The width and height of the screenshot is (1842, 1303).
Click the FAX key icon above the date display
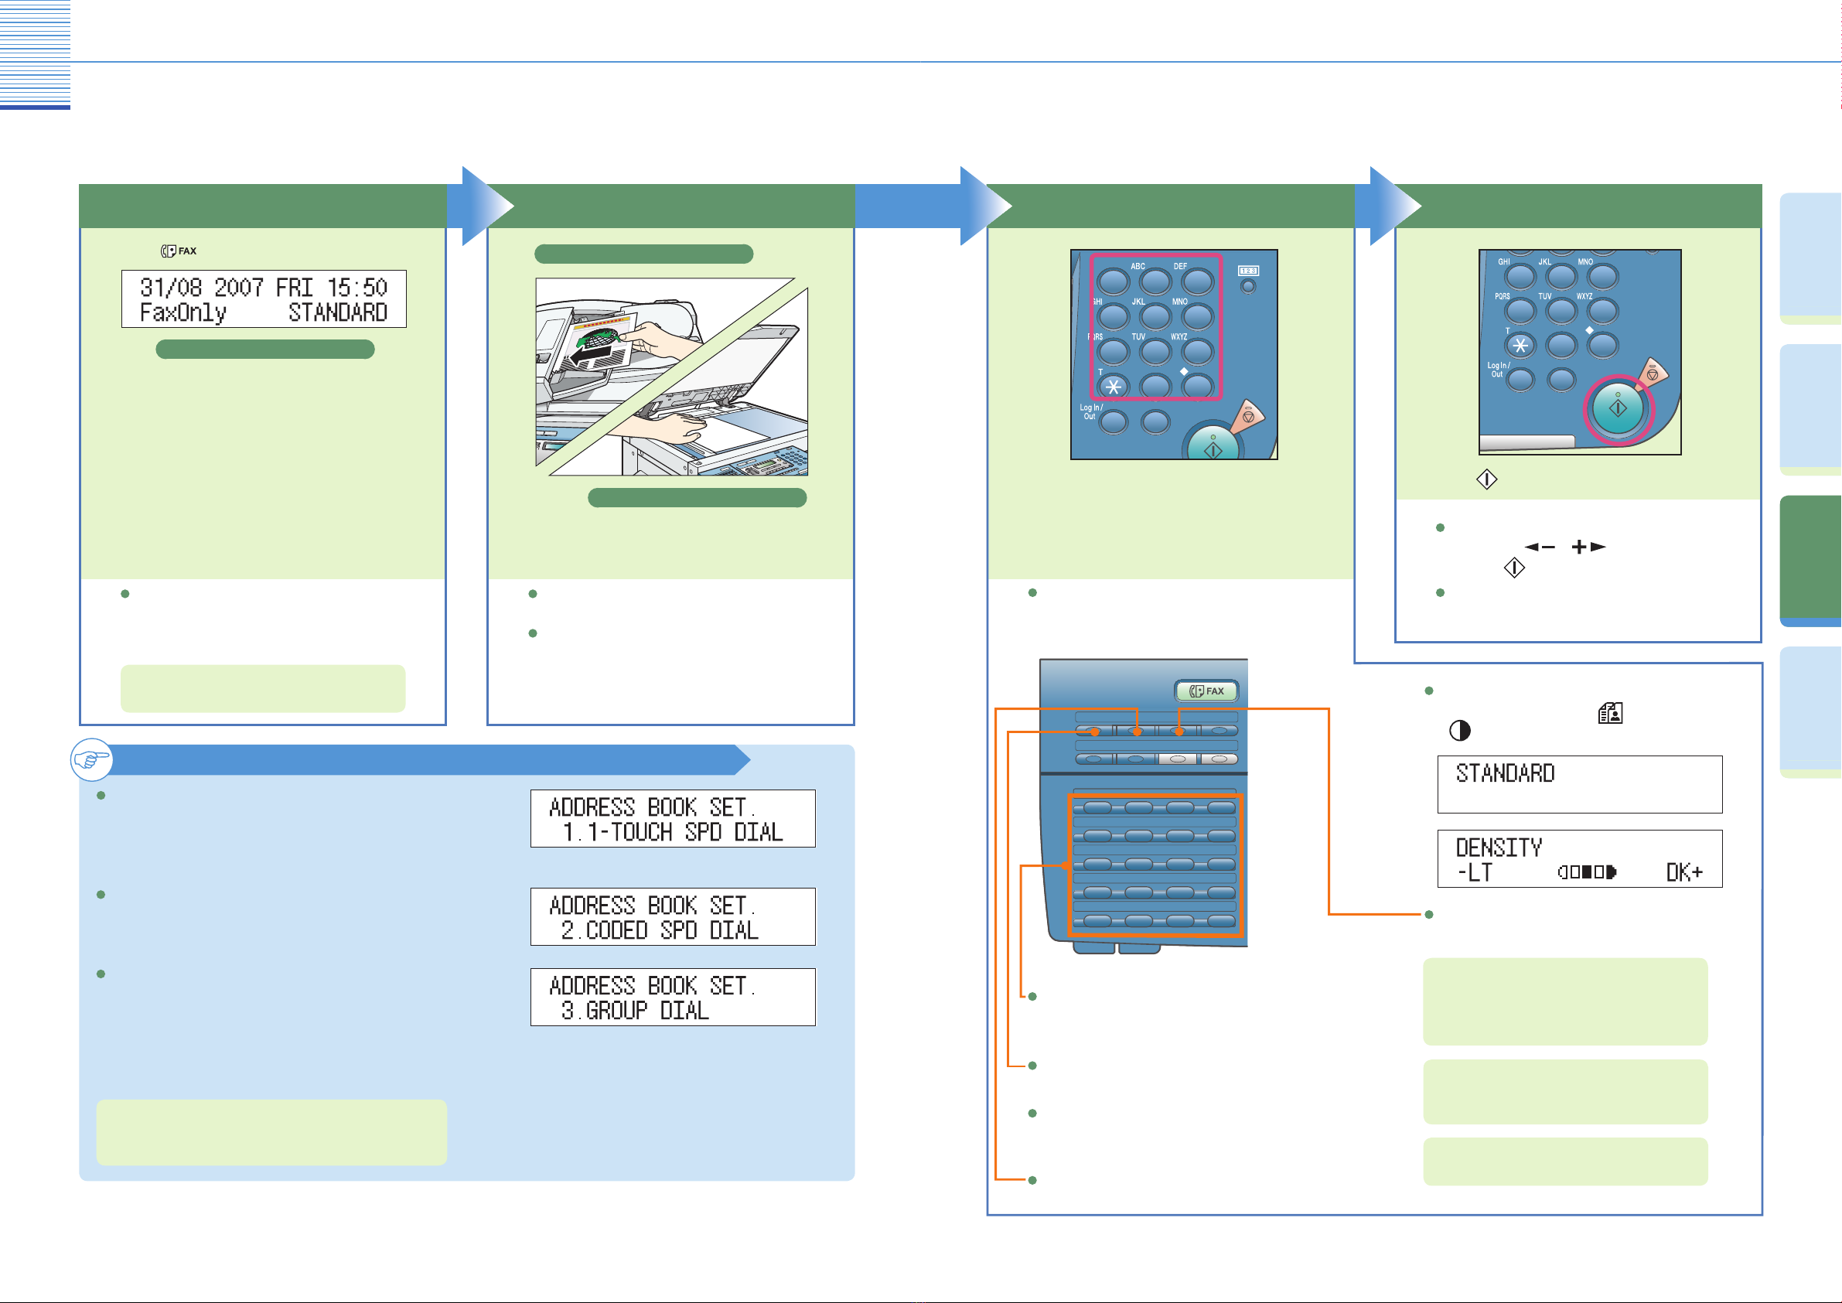tap(178, 251)
